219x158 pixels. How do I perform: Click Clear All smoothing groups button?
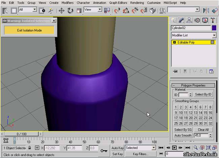coord(203,130)
